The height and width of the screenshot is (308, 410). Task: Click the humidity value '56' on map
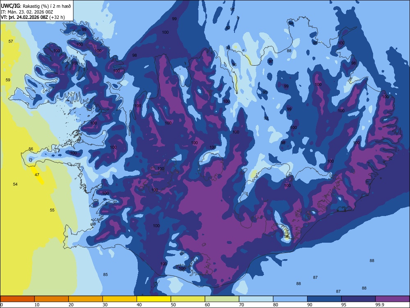click(31, 149)
